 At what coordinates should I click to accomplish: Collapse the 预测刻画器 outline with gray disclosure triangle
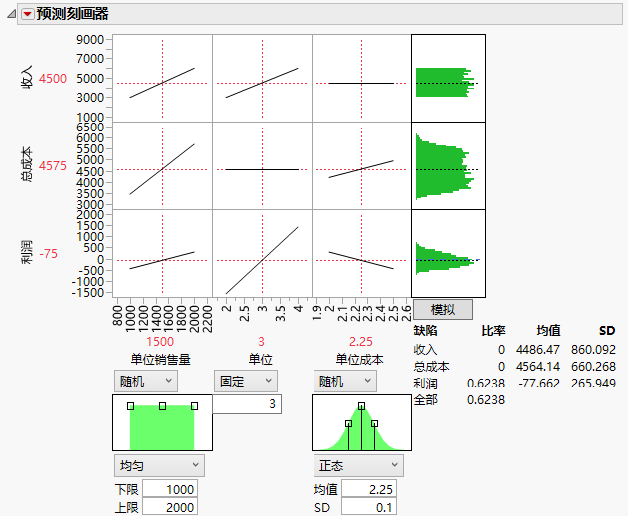11,14
